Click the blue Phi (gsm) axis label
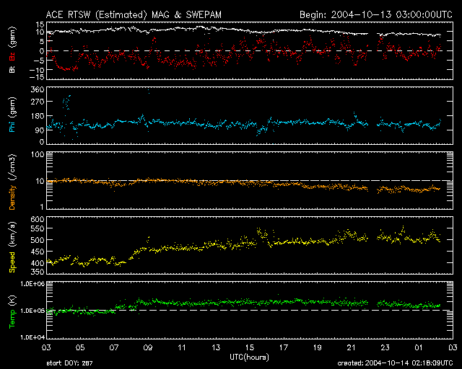This screenshot has height=369, width=462. coord(12,115)
